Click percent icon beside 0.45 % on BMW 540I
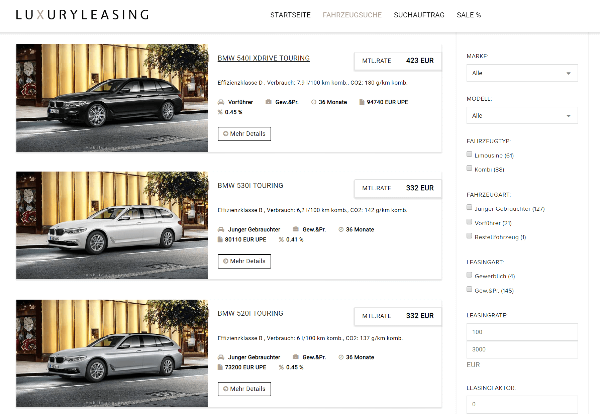Image resolution: width=600 pixels, height=414 pixels. pyautogui.click(x=220, y=112)
